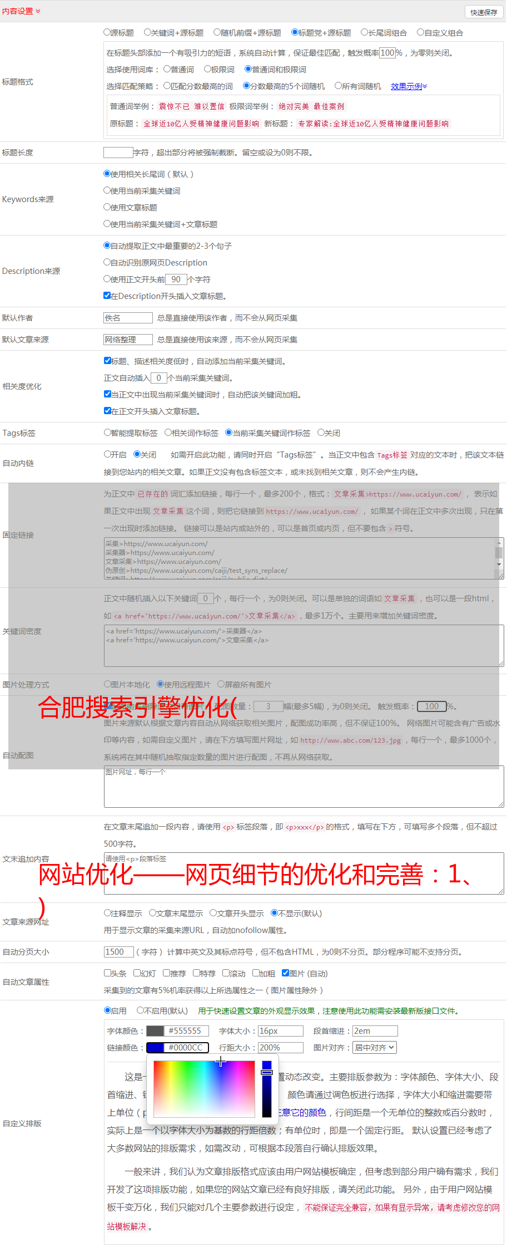Select 关键词+源标题 radio option
The image size is (507, 1252).
[x=147, y=32]
